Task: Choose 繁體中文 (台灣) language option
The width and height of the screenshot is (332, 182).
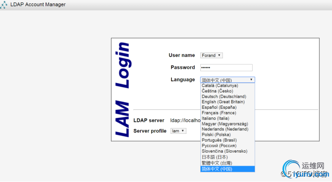Action: tap(227, 163)
